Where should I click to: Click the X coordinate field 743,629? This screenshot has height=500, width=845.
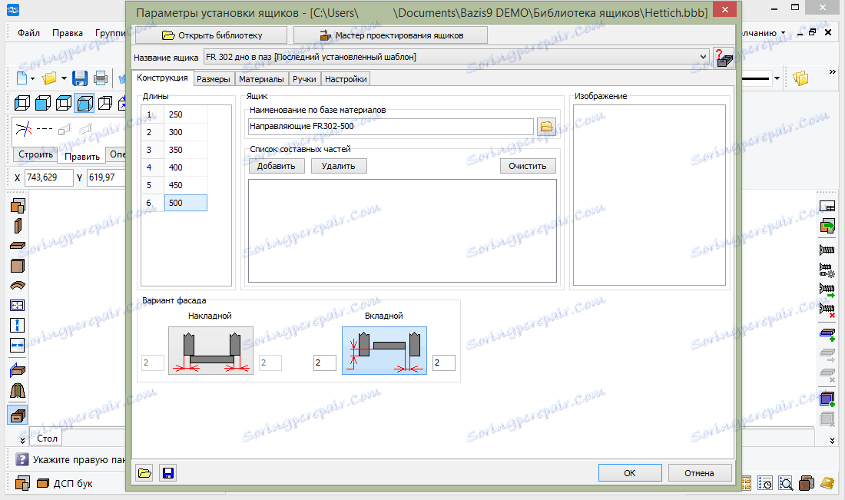49,177
